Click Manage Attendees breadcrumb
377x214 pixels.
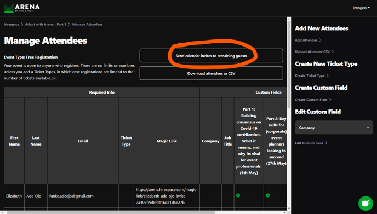coord(87,24)
